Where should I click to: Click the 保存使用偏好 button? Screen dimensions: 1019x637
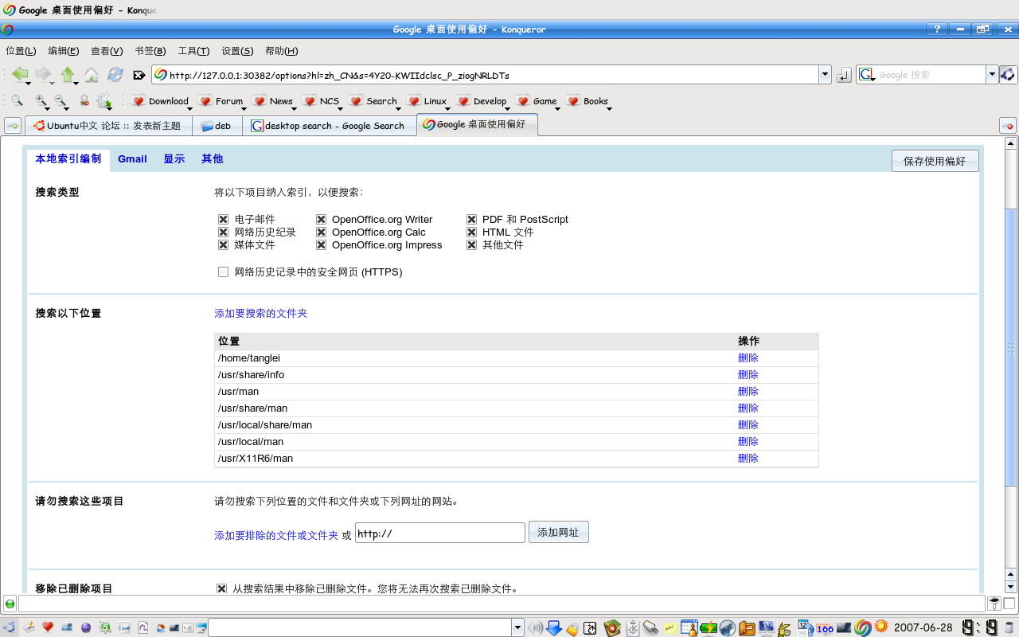[935, 161]
